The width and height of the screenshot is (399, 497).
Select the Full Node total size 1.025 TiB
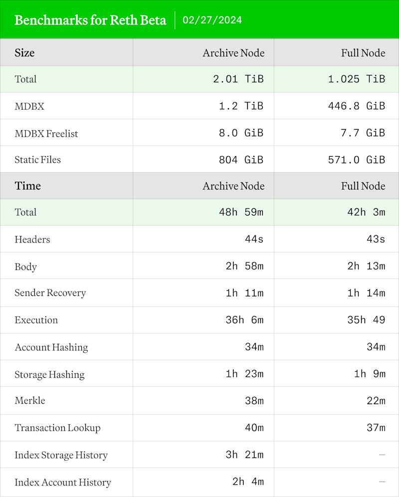click(x=357, y=79)
